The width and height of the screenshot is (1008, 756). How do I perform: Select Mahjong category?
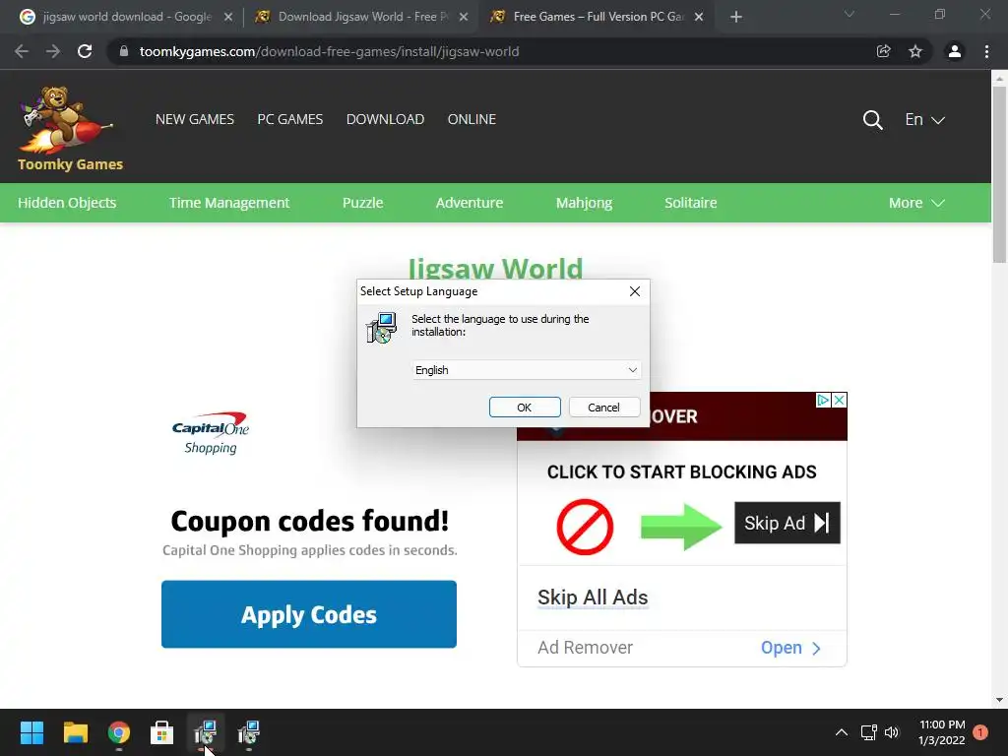[x=584, y=203]
